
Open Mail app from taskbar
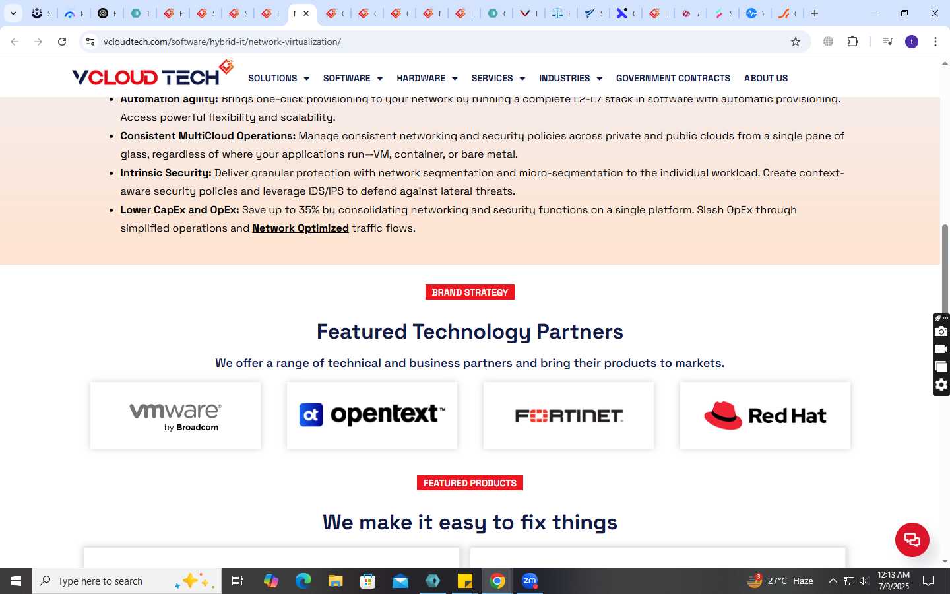(400, 581)
